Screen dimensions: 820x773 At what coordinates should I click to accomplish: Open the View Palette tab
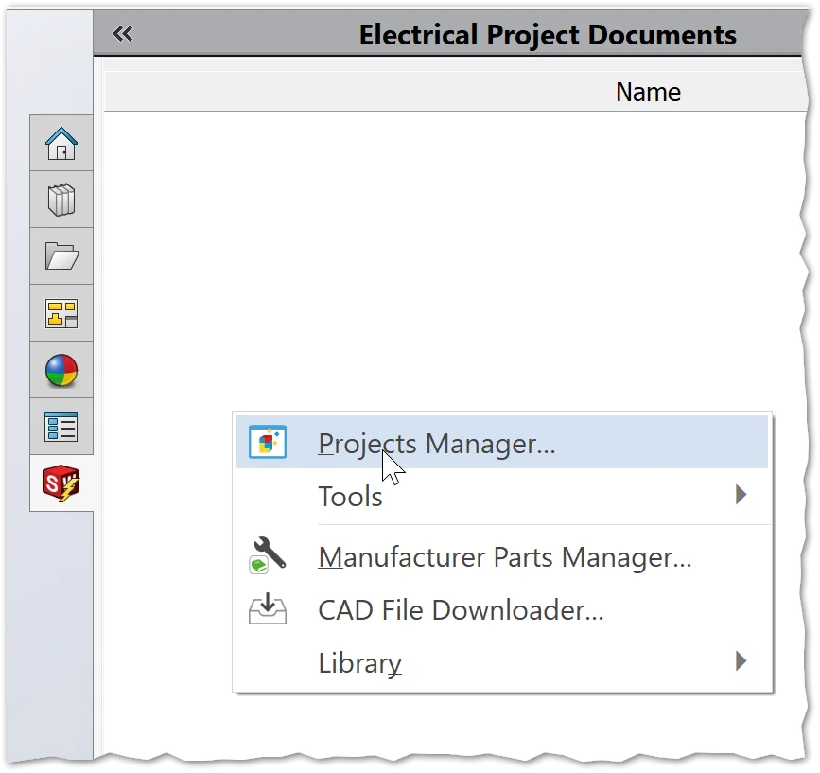click(x=61, y=313)
